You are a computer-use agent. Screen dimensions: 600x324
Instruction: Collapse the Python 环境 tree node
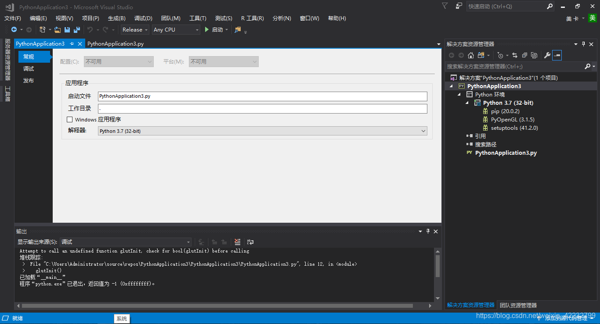460,95
